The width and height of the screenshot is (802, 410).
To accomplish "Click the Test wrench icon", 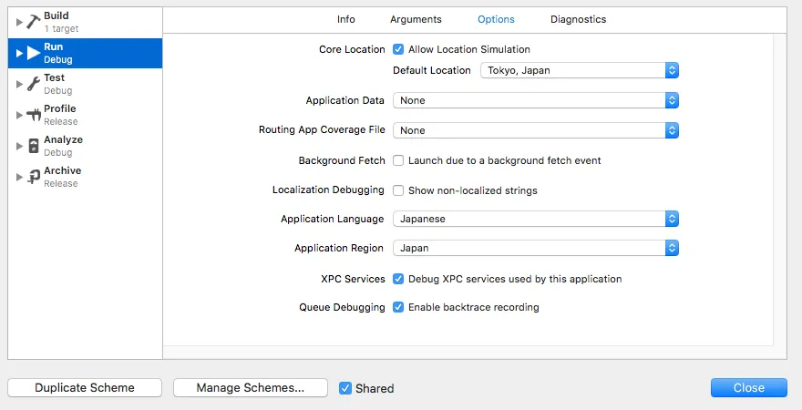I will [34, 84].
